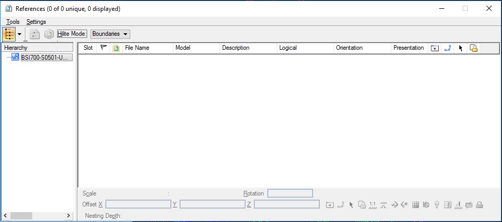This screenshot has width=502, height=222.
Task: Toggle Snap in the bottom icon row
Action: (x=341, y=205)
